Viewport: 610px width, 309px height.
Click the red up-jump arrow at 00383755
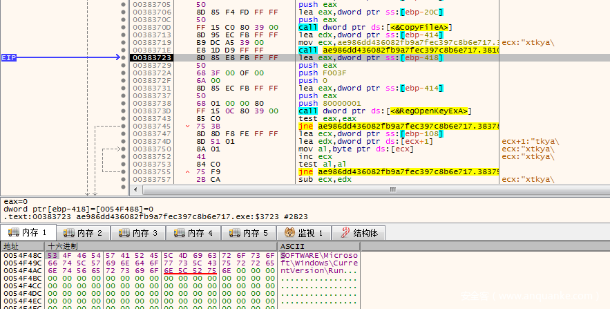coord(179,172)
